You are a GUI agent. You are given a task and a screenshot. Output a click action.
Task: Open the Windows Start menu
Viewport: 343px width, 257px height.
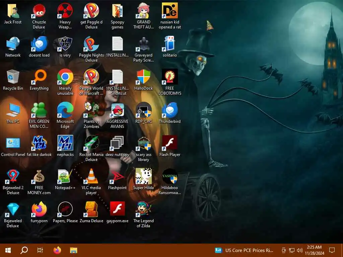click(8, 250)
